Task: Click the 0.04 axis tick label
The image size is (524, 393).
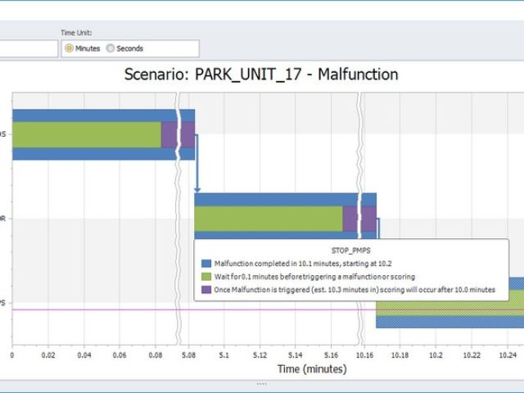Action: [84, 355]
